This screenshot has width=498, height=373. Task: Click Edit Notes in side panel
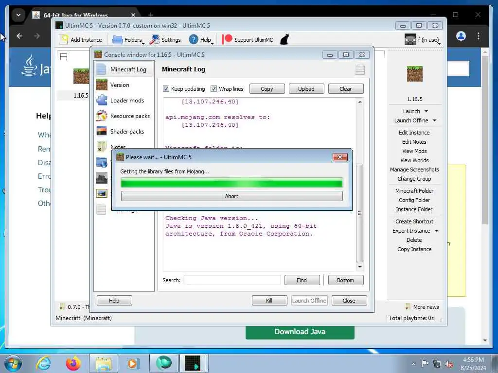(x=414, y=142)
